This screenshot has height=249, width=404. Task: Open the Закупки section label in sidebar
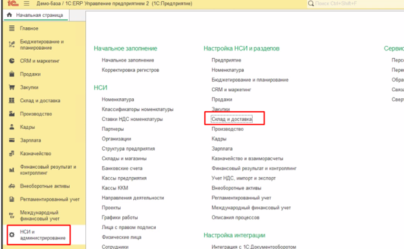point(29,87)
